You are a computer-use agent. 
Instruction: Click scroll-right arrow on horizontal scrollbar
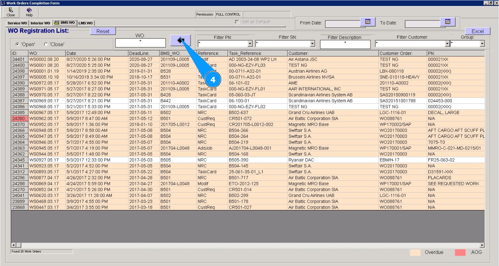pyautogui.click(x=482, y=245)
